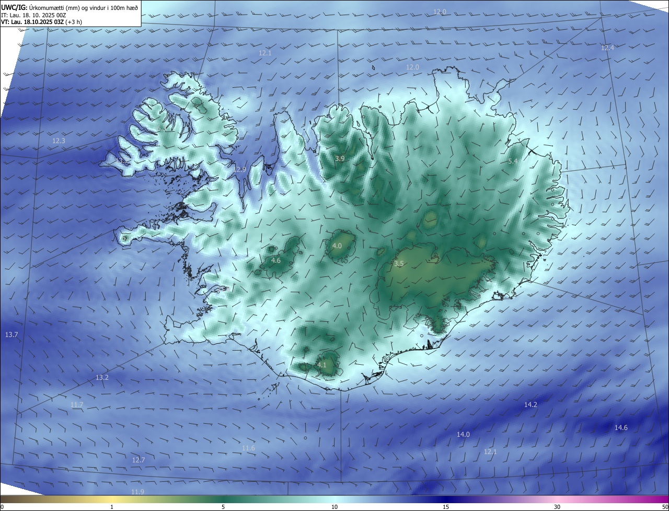
Task: Click the 10 tick on the color scale
Action: 334,507
